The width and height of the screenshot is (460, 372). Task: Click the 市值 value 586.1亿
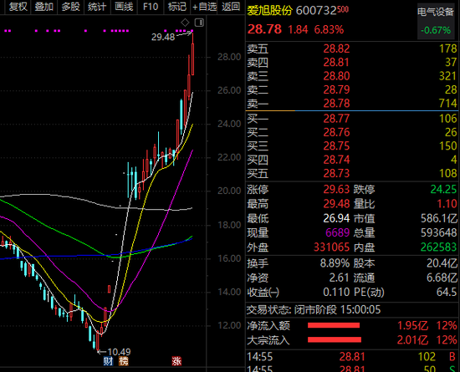[439, 218]
